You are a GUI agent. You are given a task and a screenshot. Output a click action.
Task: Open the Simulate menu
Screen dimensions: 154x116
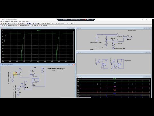[16, 21]
